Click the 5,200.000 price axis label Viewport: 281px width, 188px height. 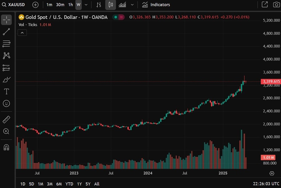(271, 20)
